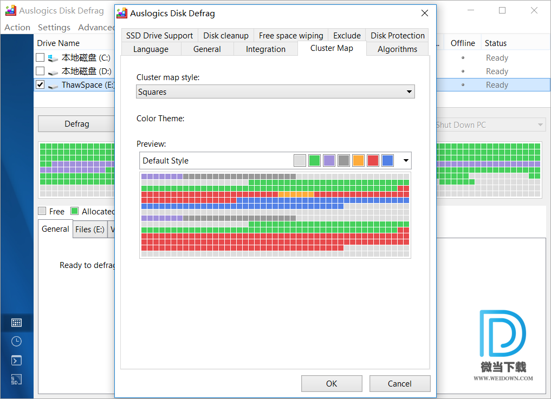The height and width of the screenshot is (399, 551).
Task: Open the Cluster map style Squares dropdown
Action: (275, 91)
